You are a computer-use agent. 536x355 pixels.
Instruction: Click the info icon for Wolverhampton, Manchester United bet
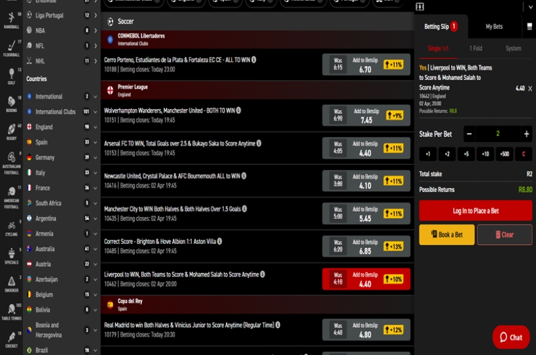[x=239, y=110]
